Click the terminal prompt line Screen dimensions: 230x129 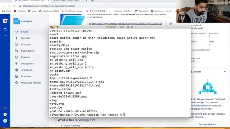point(87,115)
